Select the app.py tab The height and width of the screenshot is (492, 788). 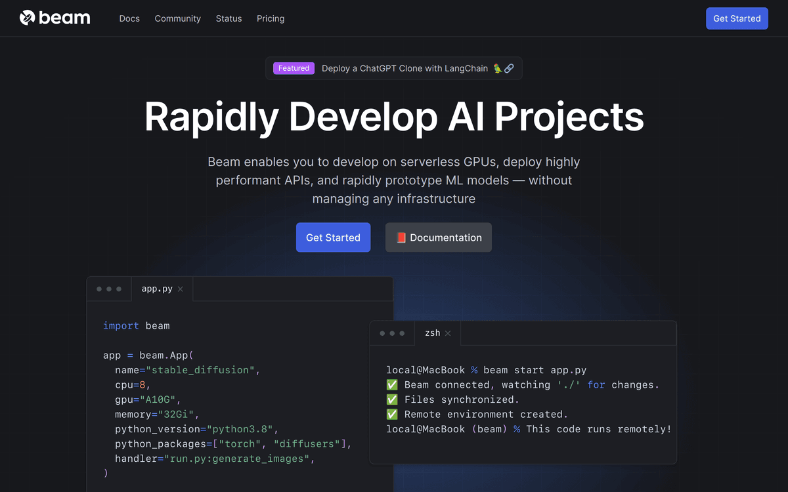(162, 289)
